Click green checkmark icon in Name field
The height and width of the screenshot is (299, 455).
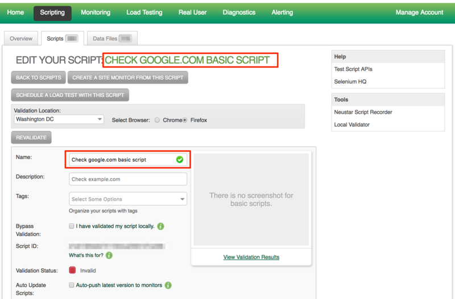[x=180, y=160]
